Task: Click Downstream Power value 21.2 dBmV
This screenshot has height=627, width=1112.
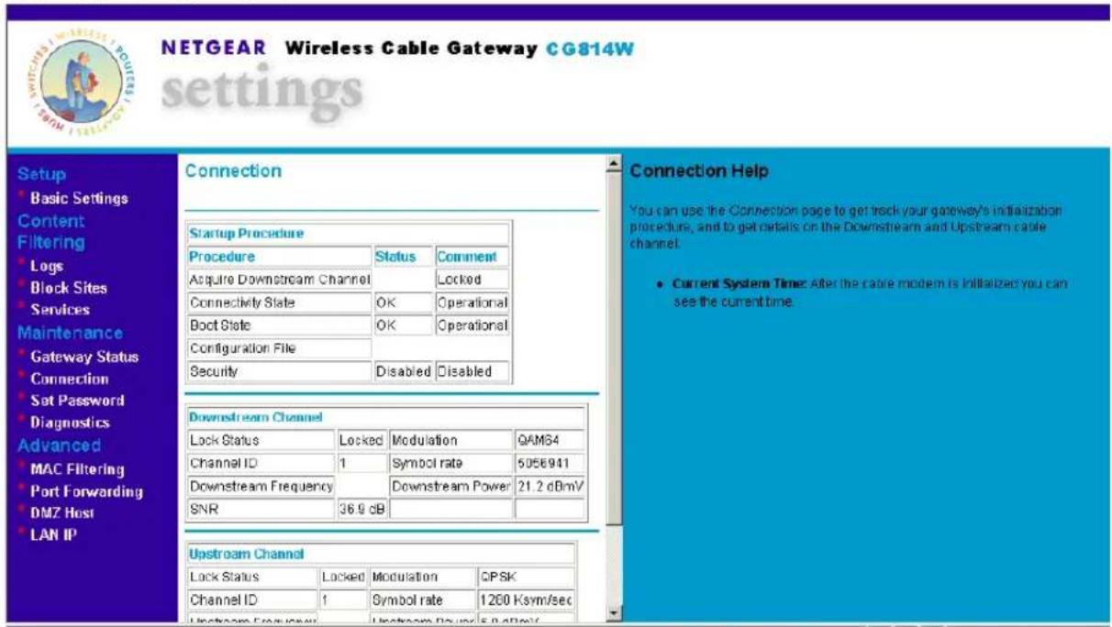Action: (549, 486)
